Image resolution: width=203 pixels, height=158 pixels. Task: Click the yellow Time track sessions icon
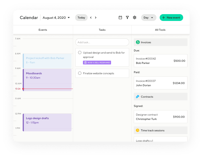tap(138, 130)
